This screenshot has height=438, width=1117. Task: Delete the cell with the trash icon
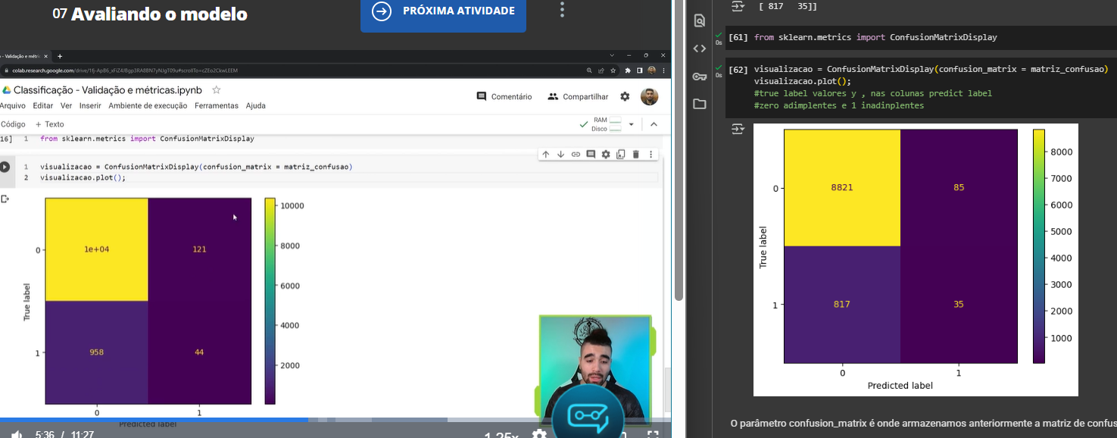[635, 154]
